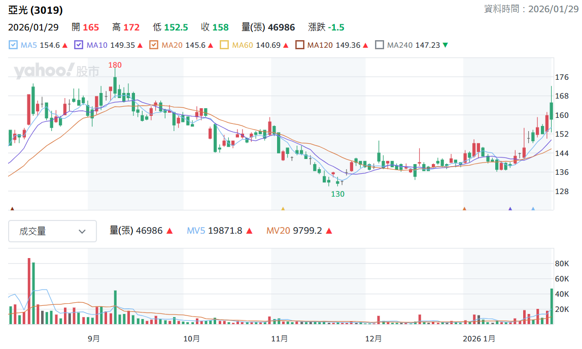This screenshot has width=582, height=349.
Task: Click the yellow triangle marker near 11月
Action: click(283, 209)
